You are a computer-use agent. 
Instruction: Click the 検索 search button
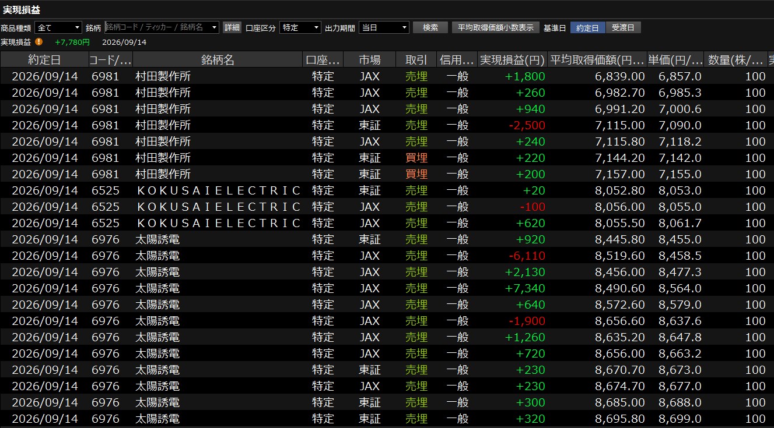pos(430,27)
